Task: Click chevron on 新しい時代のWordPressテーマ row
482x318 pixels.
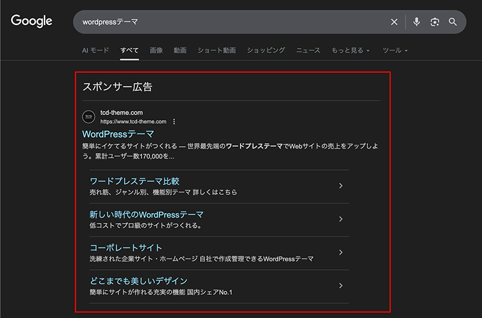Action: 340,219
